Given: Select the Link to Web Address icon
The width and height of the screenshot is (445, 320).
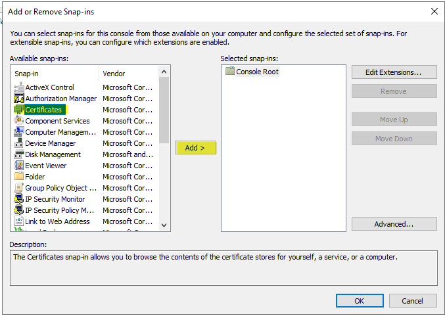Looking at the screenshot, I should 18,221.
